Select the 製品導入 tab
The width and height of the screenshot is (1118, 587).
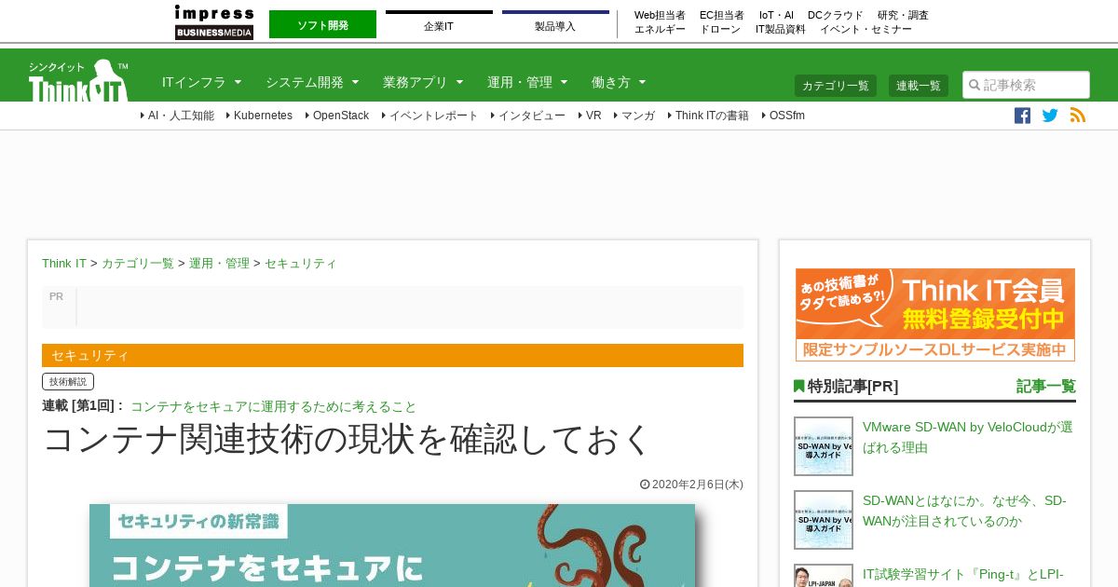click(x=555, y=24)
